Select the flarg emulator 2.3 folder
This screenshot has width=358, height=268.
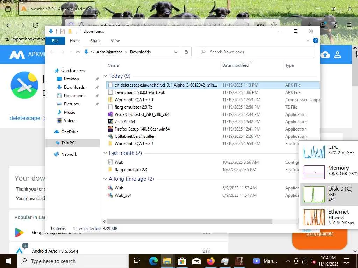[131, 169]
